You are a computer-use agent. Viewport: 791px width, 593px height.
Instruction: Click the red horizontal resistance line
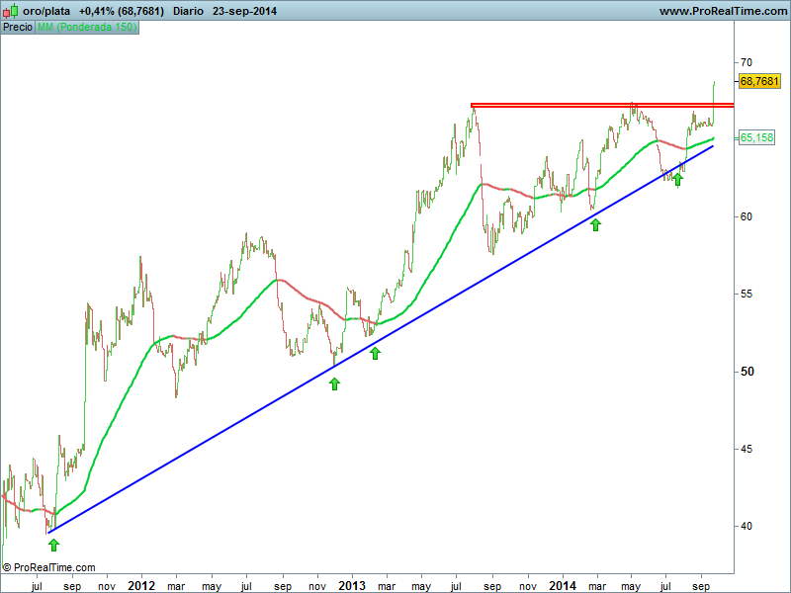602,106
